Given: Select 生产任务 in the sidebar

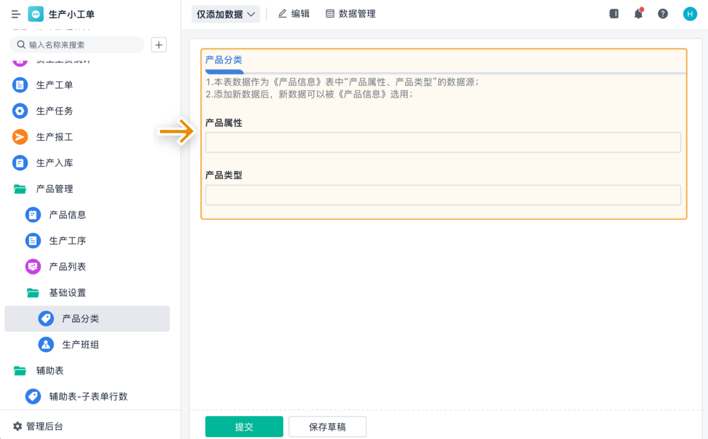Looking at the screenshot, I should (x=54, y=111).
